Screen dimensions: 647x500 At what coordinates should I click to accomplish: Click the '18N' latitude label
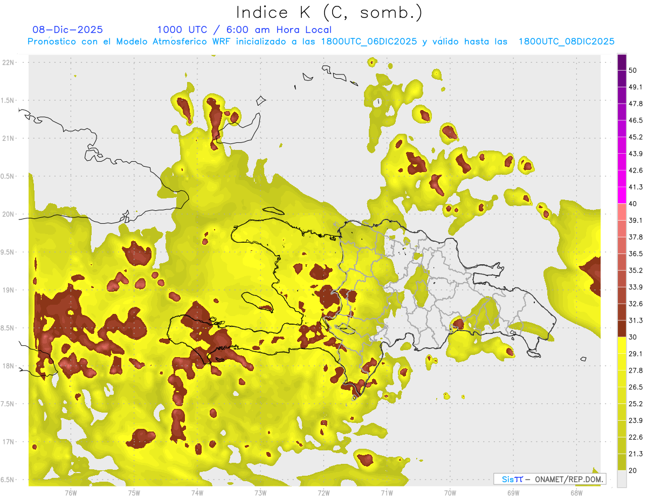8,366
